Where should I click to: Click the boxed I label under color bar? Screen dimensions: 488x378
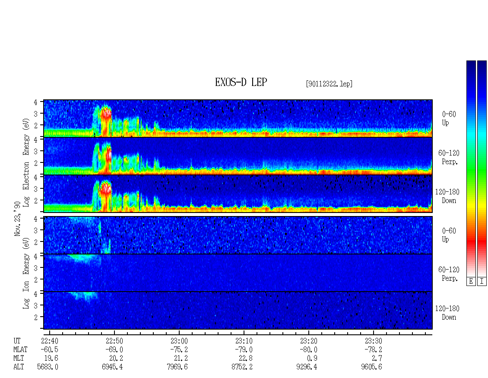point(482,282)
